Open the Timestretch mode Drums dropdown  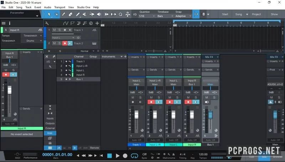tap(32, 41)
